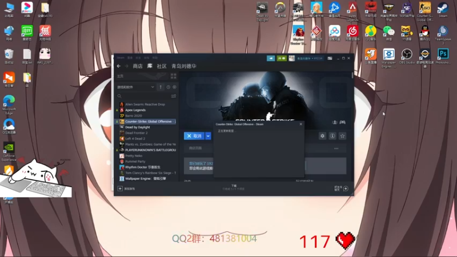Open Microsoft Edge desktop shortcut
457x257 pixels.
(9, 105)
